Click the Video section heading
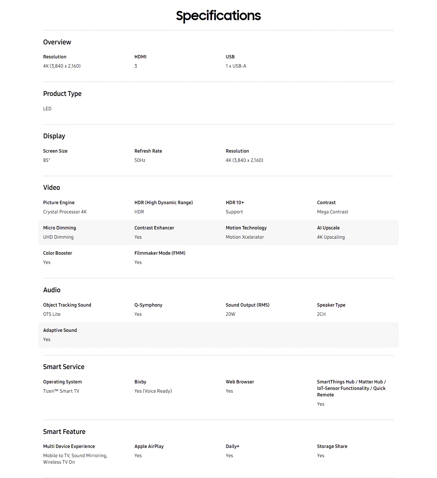The image size is (437, 478). [x=52, y=187]
